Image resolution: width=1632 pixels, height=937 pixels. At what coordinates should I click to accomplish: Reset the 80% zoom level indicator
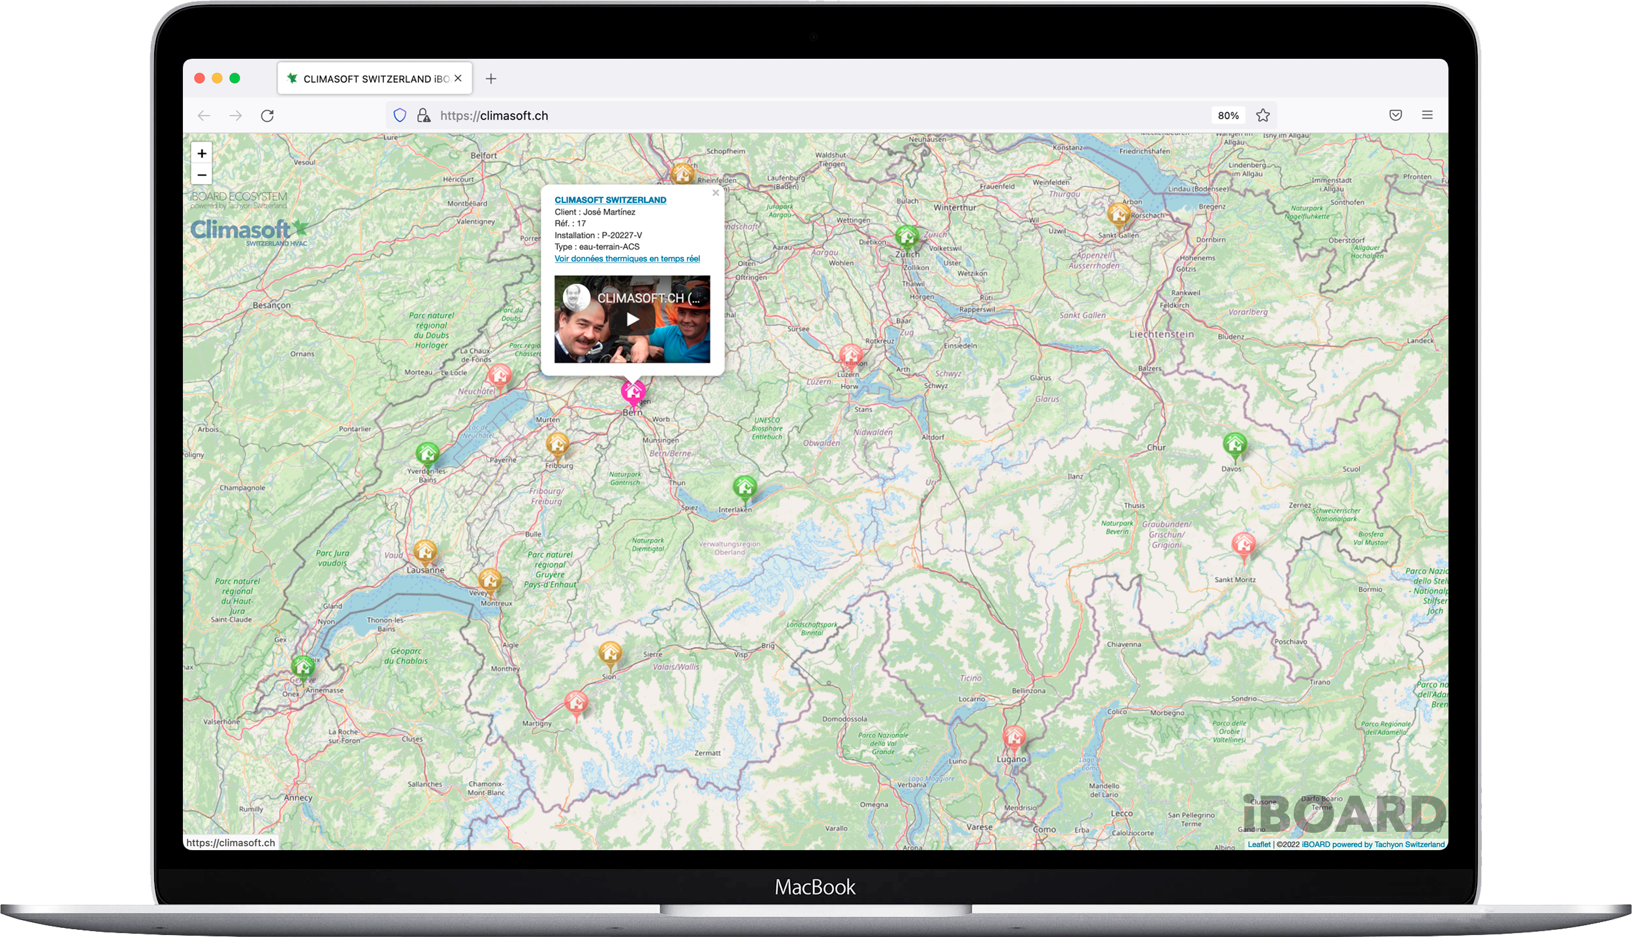coord(1228,116)
